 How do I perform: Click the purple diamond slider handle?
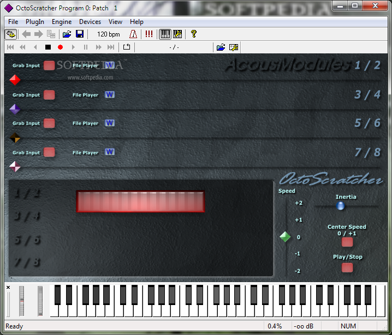pos(15,109)
